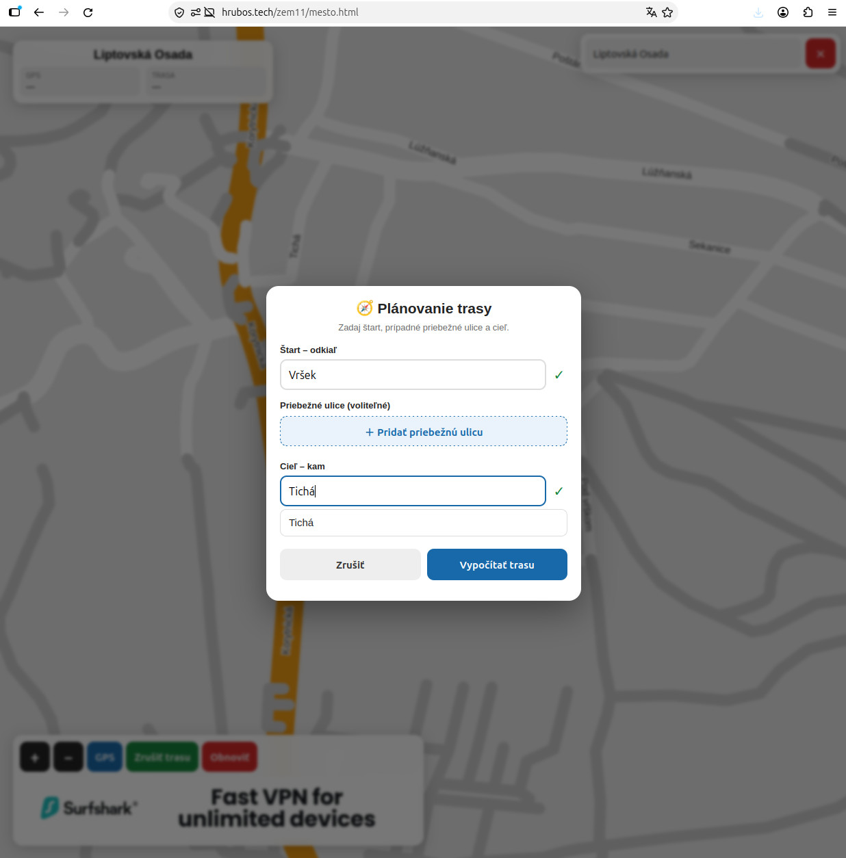Open the extensions puzzle icon

coord(808,12)
